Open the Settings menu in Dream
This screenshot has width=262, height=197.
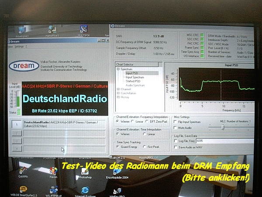coord(19,46)
